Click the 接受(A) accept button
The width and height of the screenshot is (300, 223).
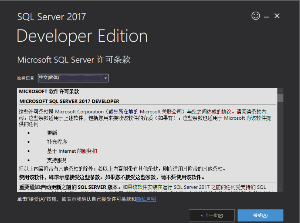(x=260, y=215)
